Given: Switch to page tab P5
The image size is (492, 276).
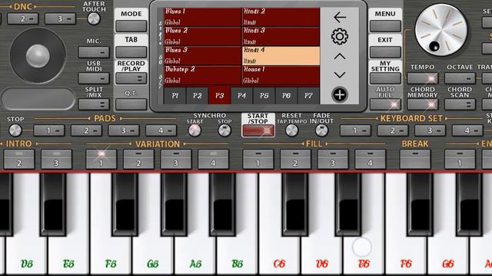Looking at the screenshot, I should click(264, 96).
